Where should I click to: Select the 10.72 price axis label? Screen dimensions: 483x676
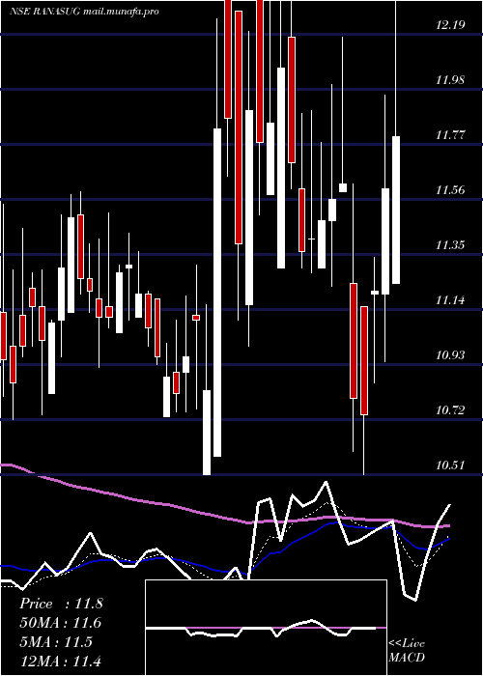pos(450,410)
